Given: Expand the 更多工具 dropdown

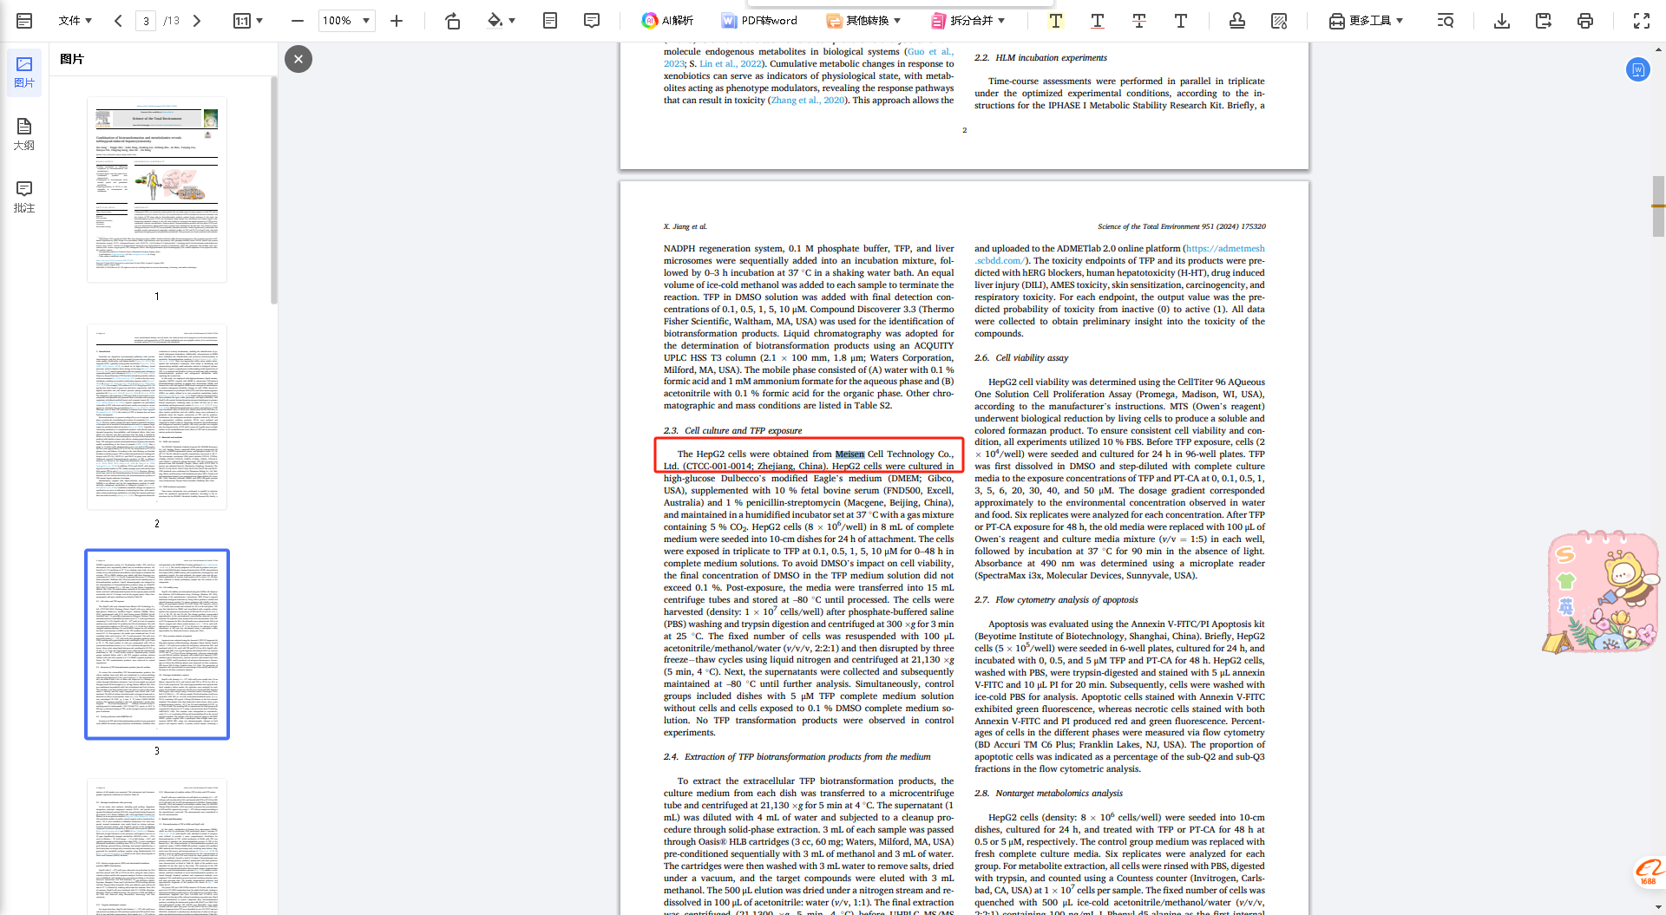Looking at the screenshot, I should [x=1367, y=21].
